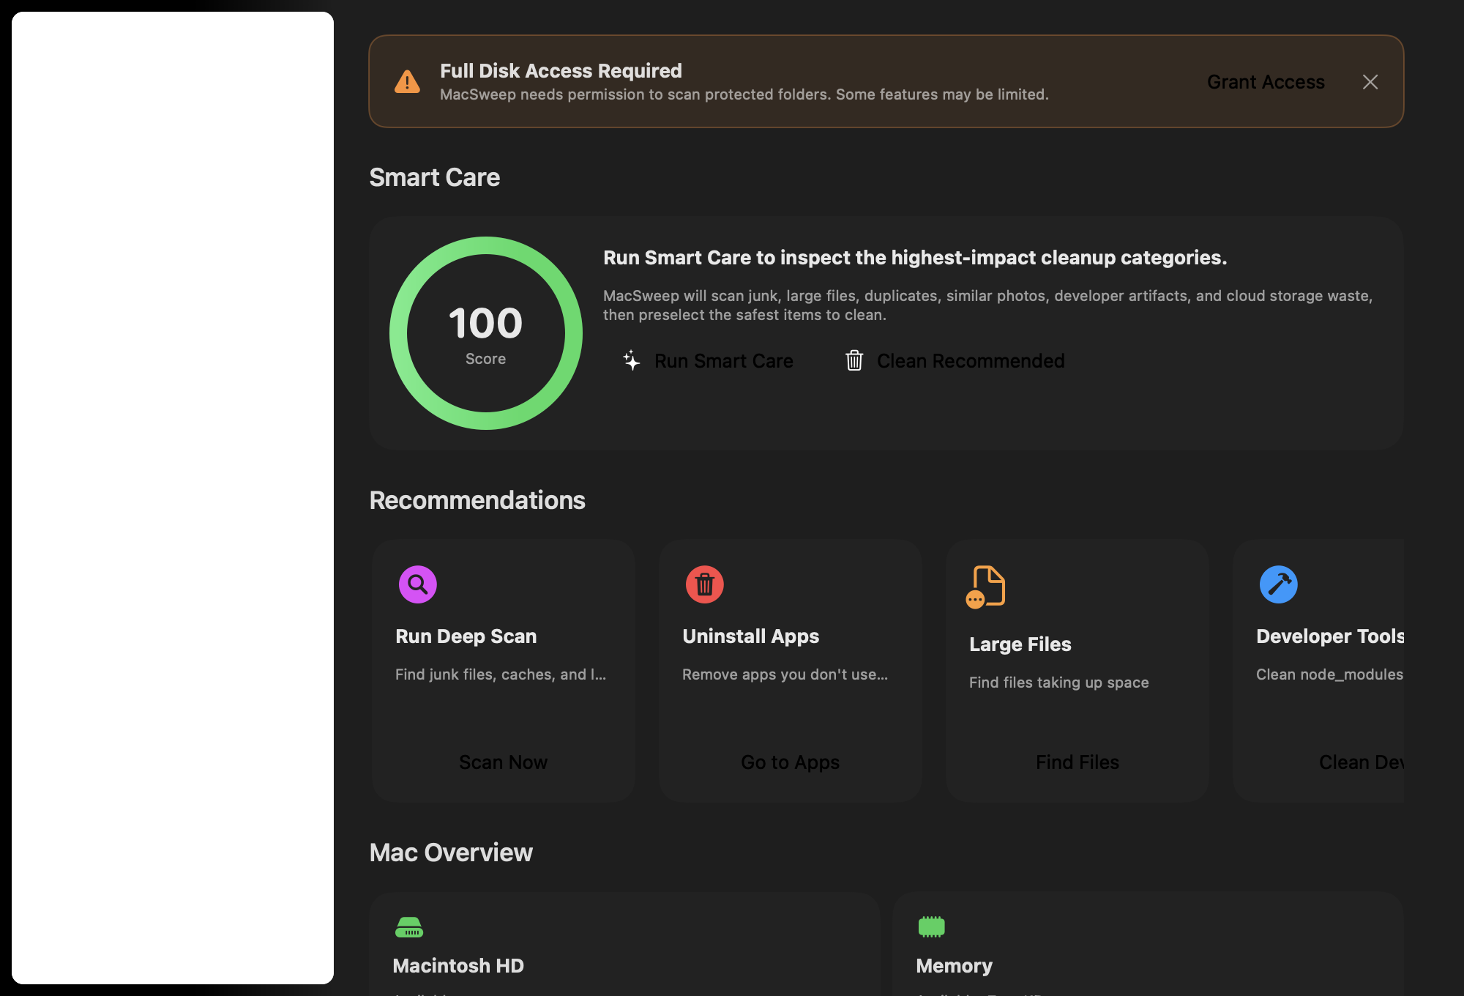Viewport: 1464px width, 996px height.
Task: Click the Uninstall Apps card title
Action: [x=751, y=636]
